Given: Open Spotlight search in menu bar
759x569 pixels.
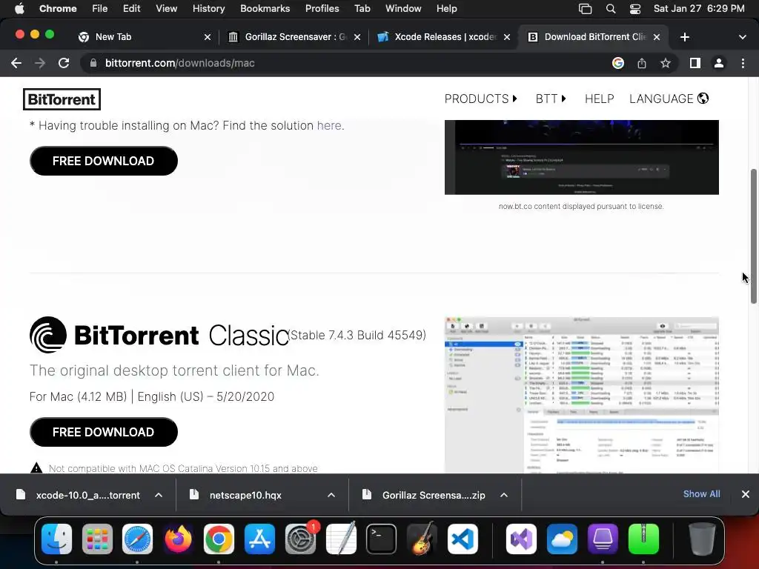Looking at the screenshot, I should (x=611, y=9).
